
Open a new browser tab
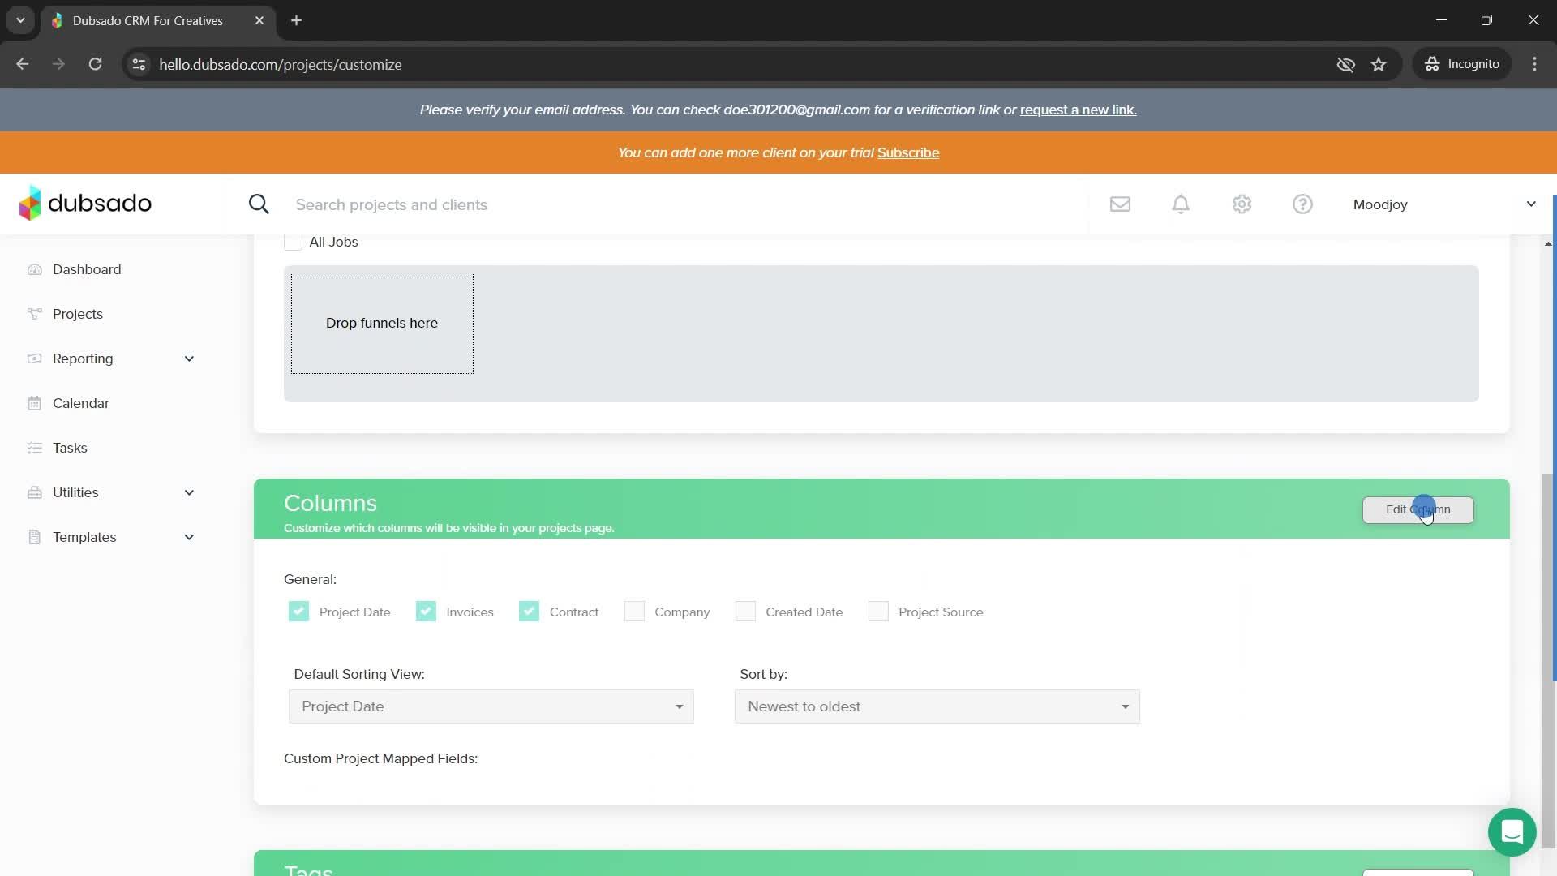tap(297, 20)
